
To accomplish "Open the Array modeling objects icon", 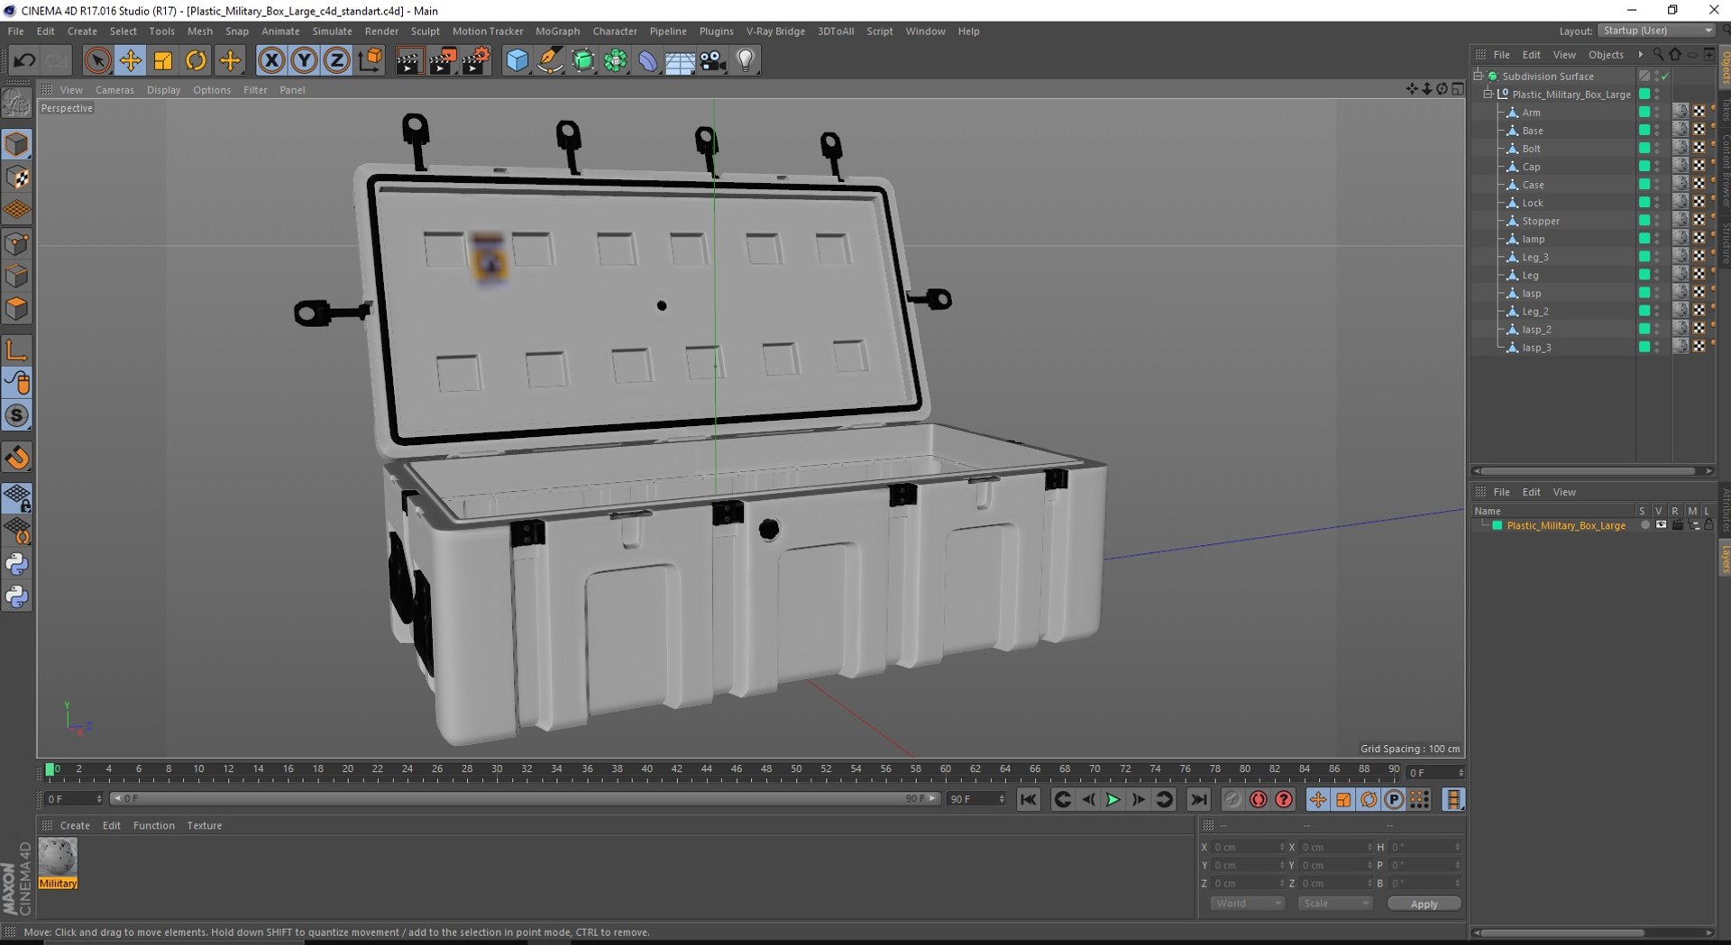I will (616, 60).
